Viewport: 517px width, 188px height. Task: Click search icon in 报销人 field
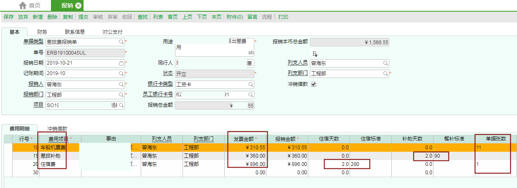tap(121, 85)
